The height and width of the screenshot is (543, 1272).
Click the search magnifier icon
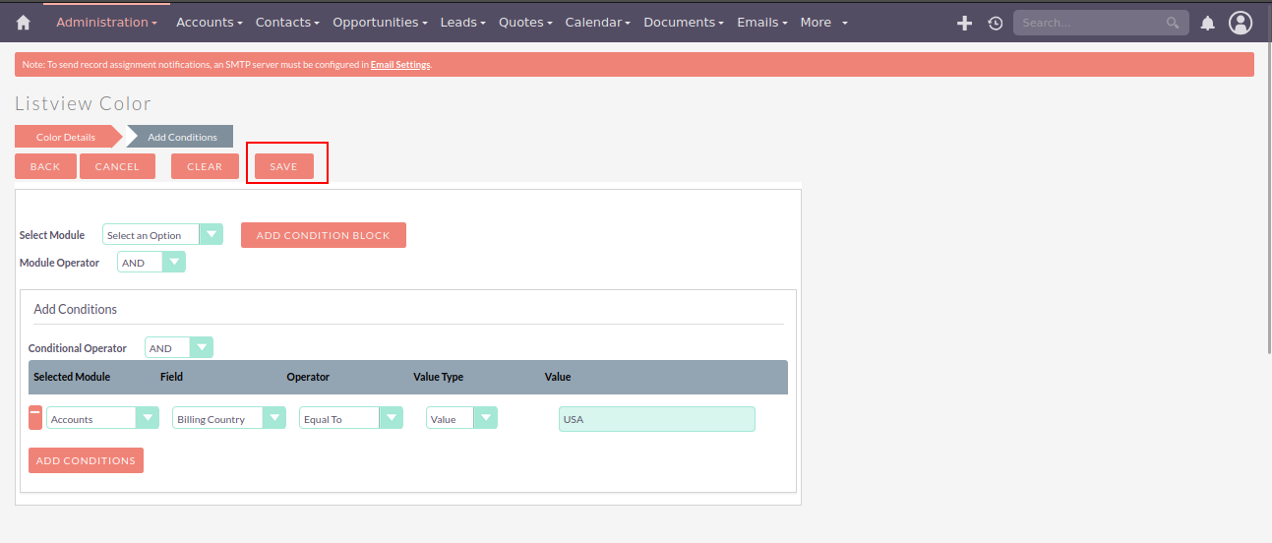click(1172, 23)
